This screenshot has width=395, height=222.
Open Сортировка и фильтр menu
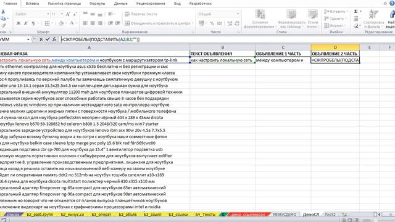coord(373,18)
